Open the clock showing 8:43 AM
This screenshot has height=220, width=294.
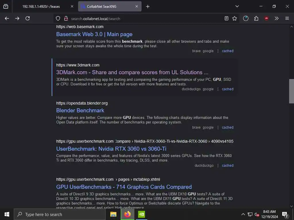coord(269,214)
